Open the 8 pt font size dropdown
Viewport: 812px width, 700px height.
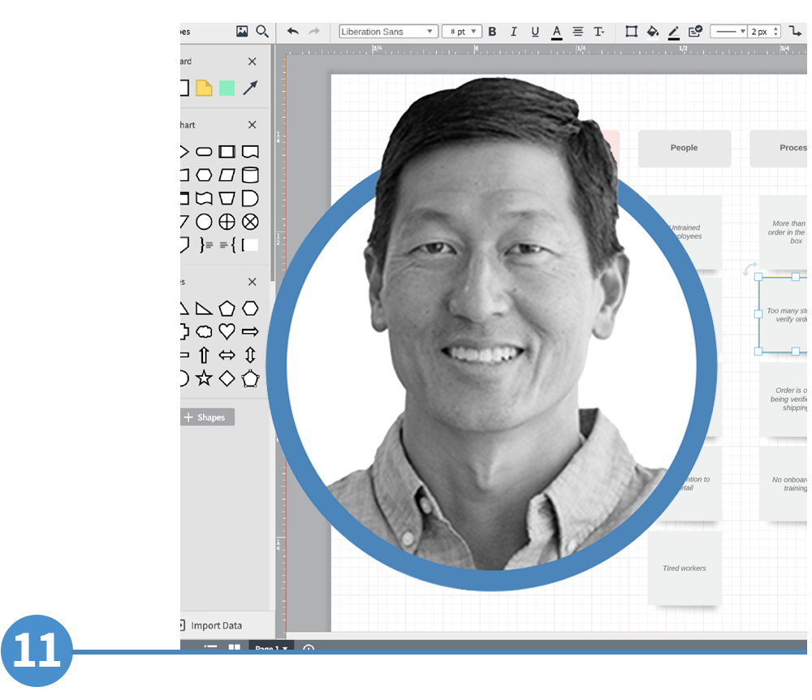(462, 32)
